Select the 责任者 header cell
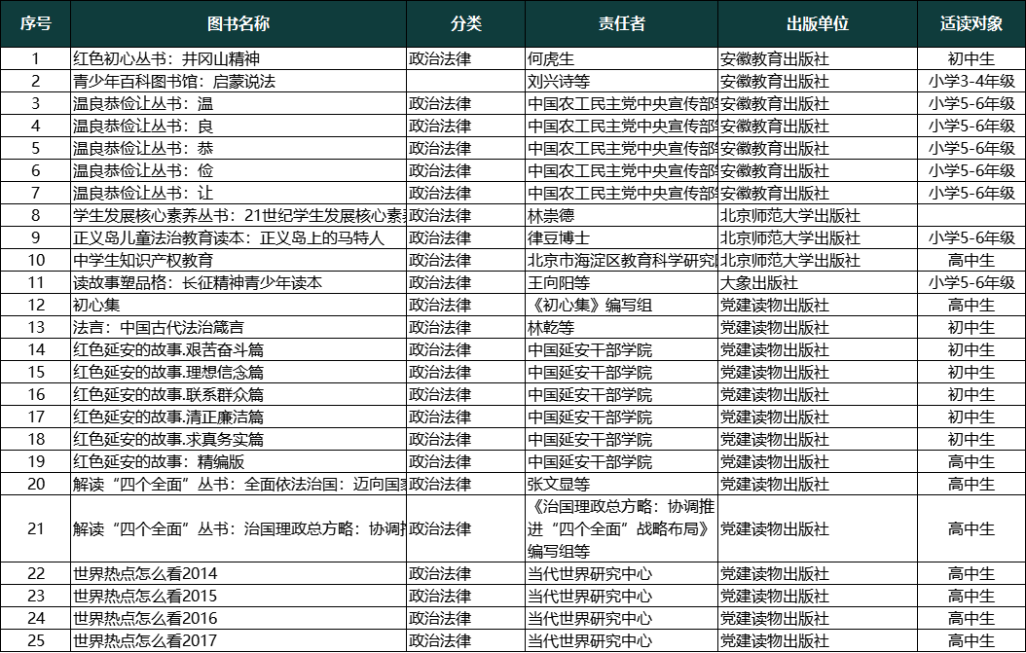 point(621,24)
